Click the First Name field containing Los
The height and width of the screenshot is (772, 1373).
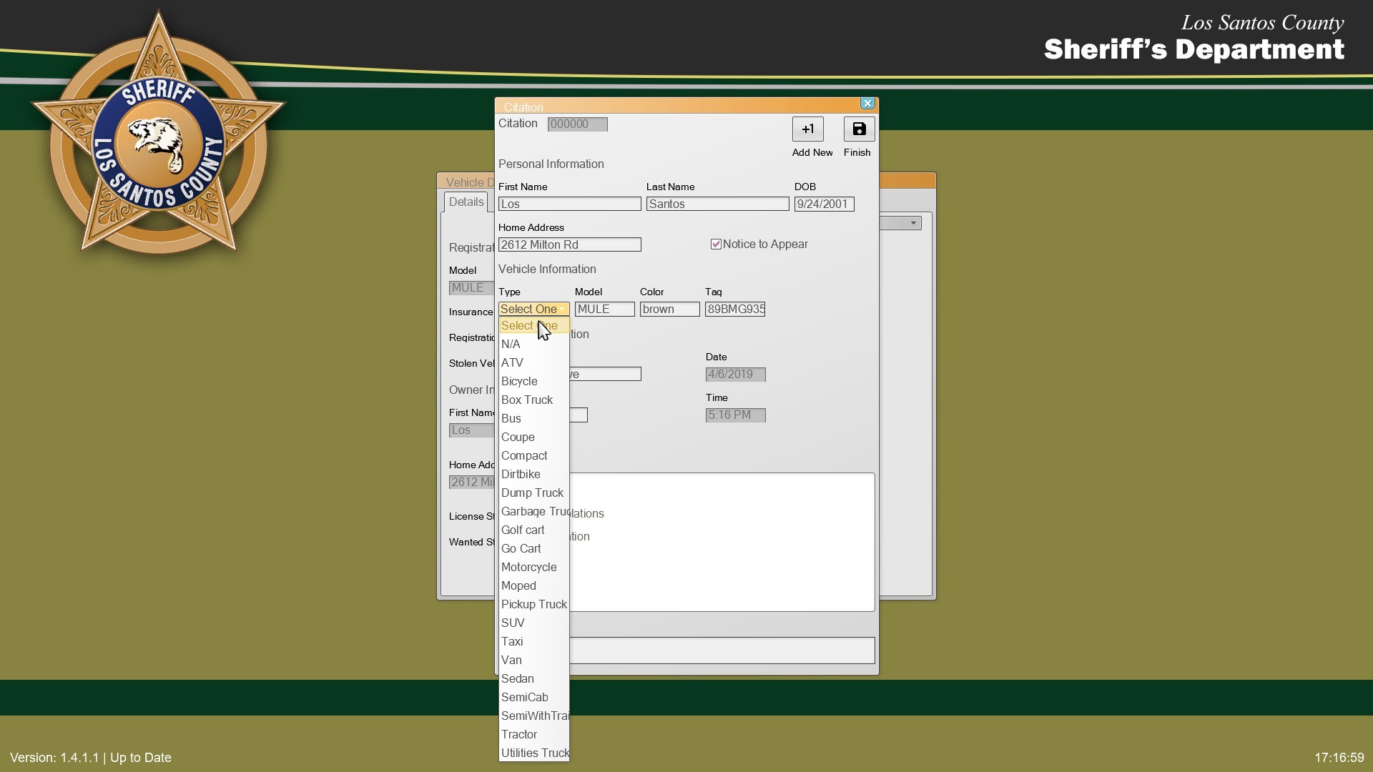[x=569, y=204]
